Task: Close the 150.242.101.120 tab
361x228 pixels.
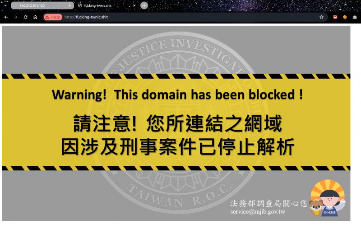Action: pyautogui.click(x=69, y=5)
